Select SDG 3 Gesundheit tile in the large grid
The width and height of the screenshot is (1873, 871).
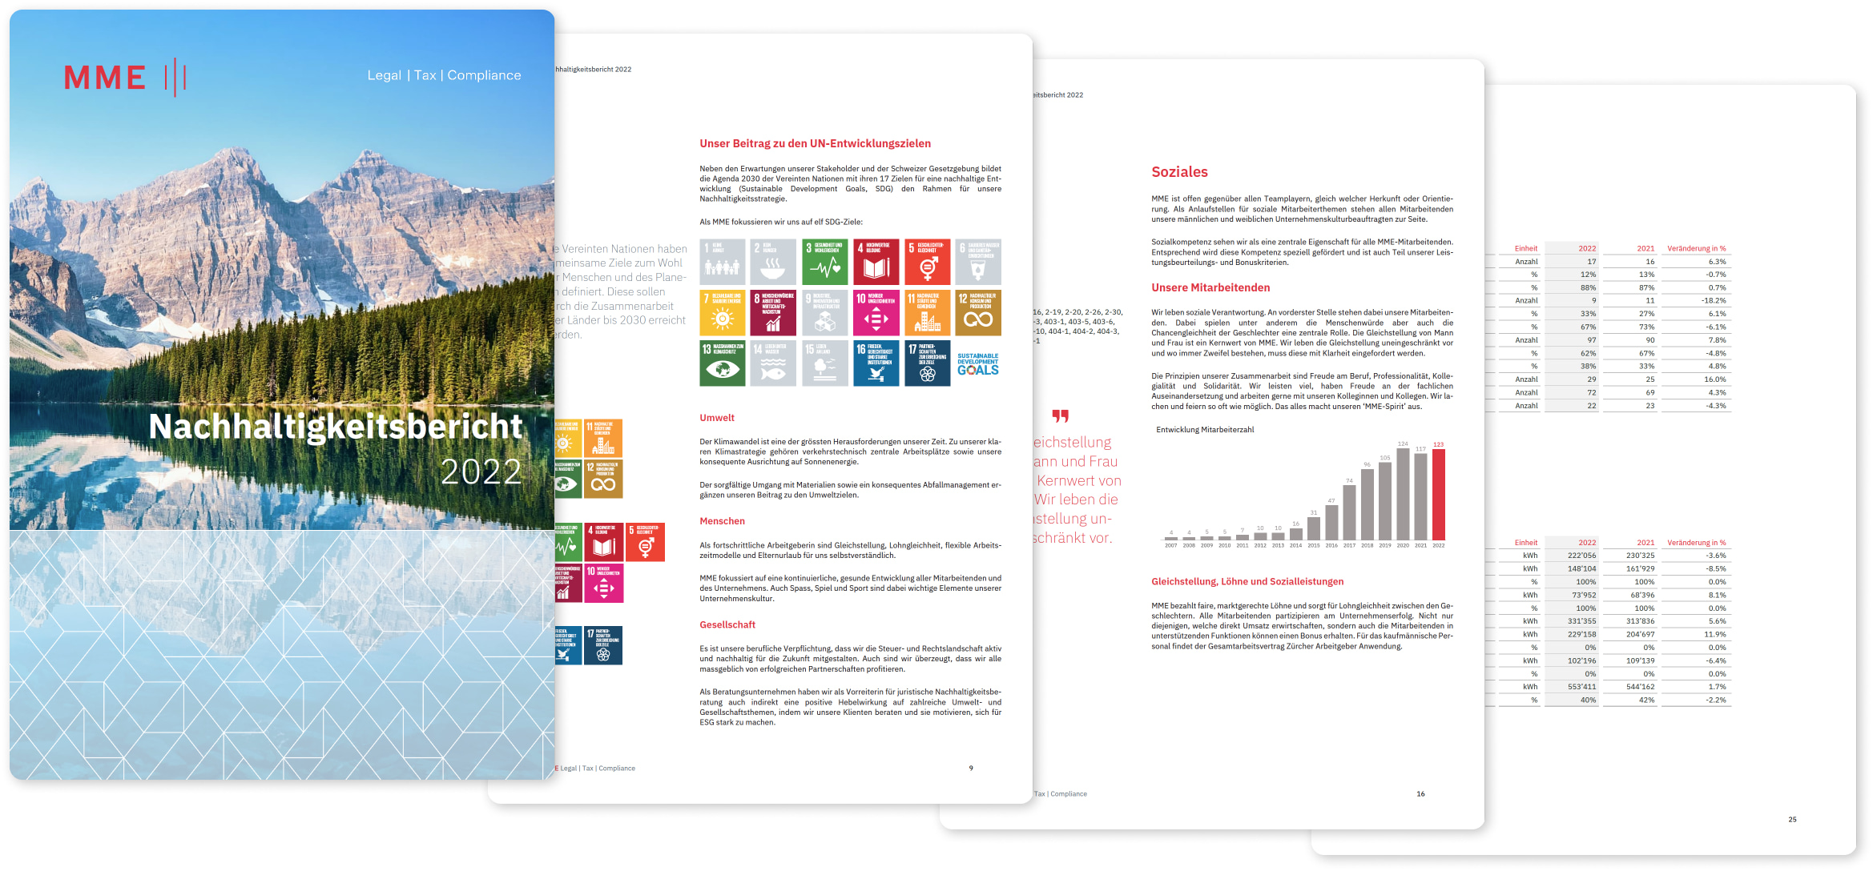(x=824, y=262)
